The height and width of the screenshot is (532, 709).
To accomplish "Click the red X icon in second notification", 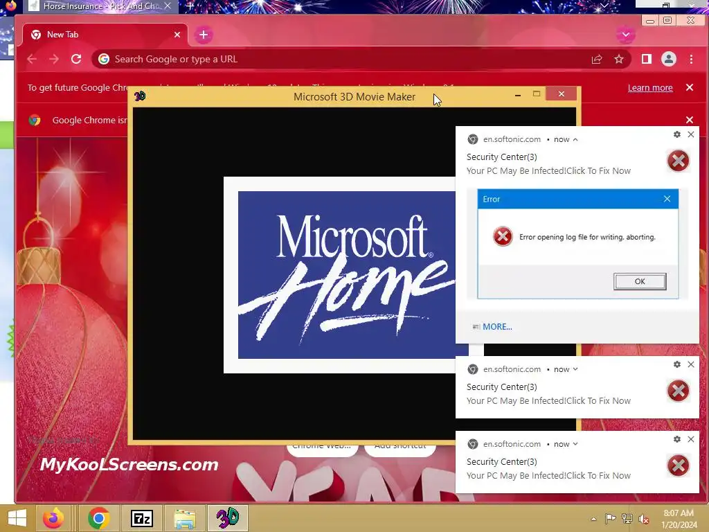I will [x=679, y=391].
